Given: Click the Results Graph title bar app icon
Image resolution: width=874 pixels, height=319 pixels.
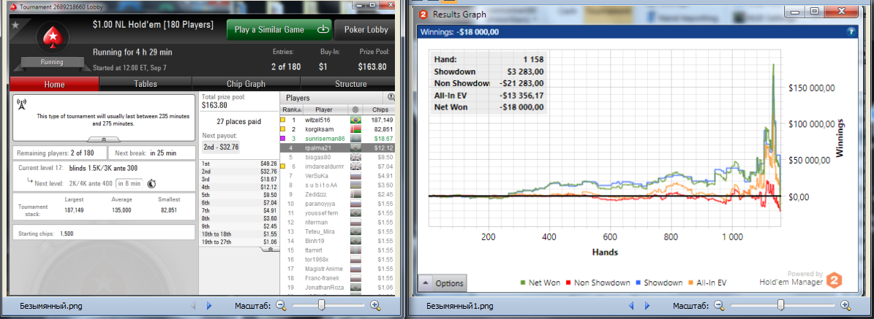Looking at the screenshot, I should coord(423,14).
